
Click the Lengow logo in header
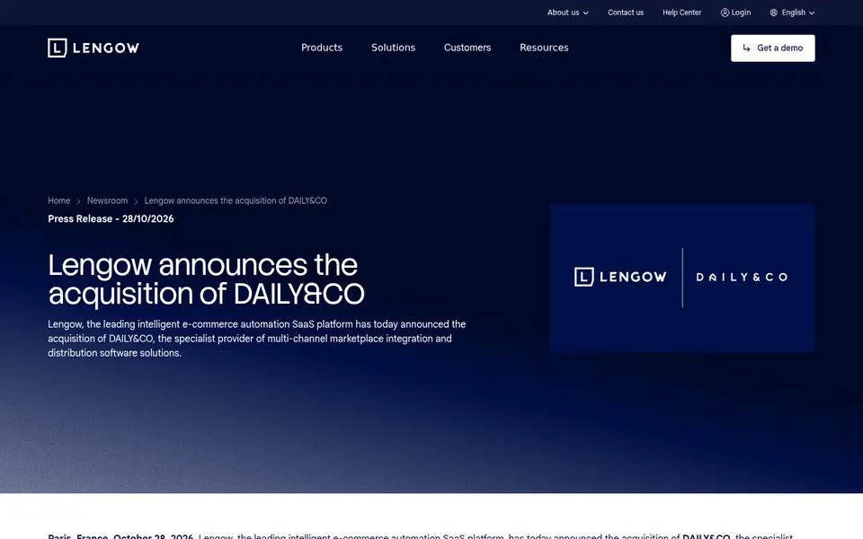[x=93, y=48]
